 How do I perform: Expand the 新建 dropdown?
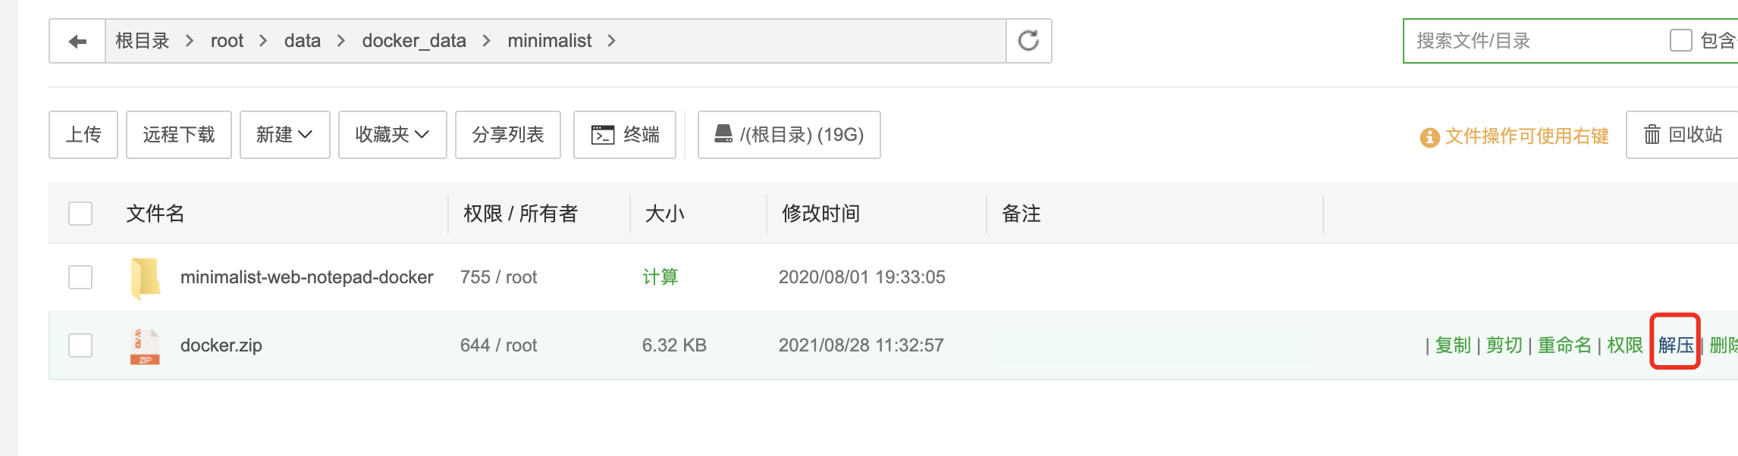click(284, 135)
